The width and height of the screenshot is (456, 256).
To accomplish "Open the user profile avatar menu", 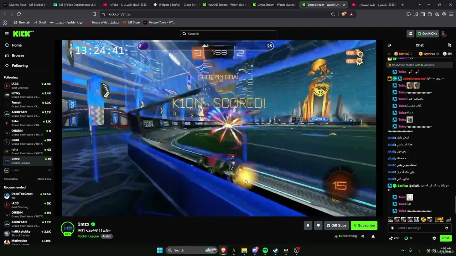I will click(444, 34).
